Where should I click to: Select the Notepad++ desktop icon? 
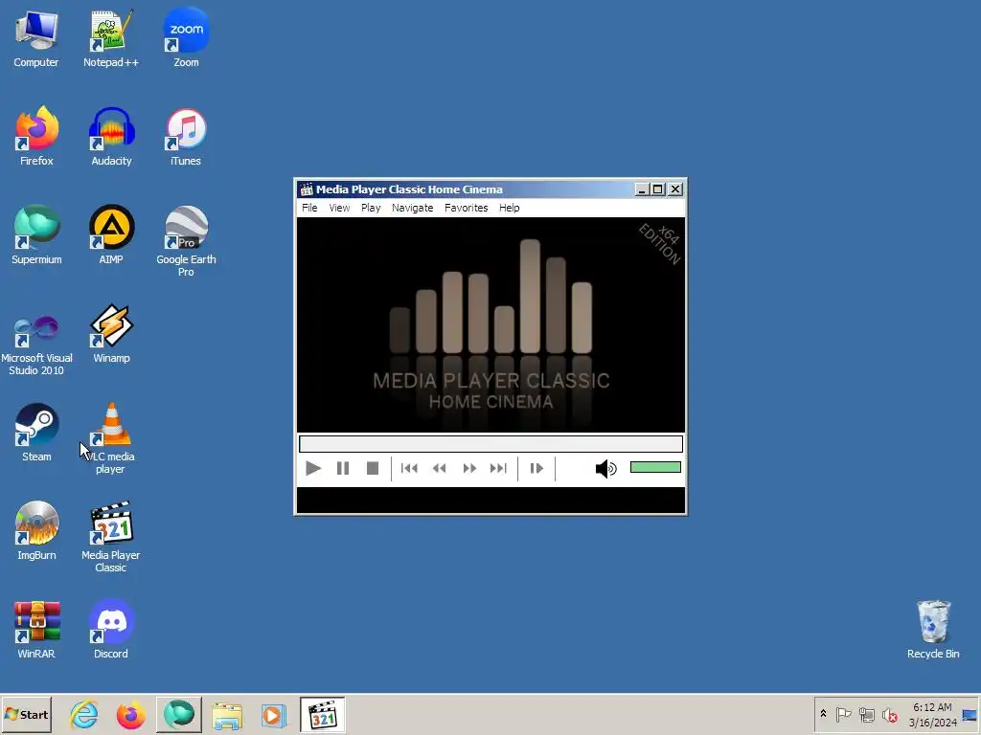tap(111, 38)
